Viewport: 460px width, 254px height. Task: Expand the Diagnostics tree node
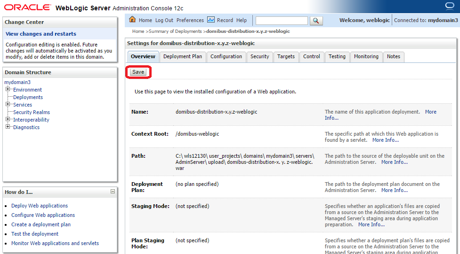pyautogui.click(x=8, y=127)
